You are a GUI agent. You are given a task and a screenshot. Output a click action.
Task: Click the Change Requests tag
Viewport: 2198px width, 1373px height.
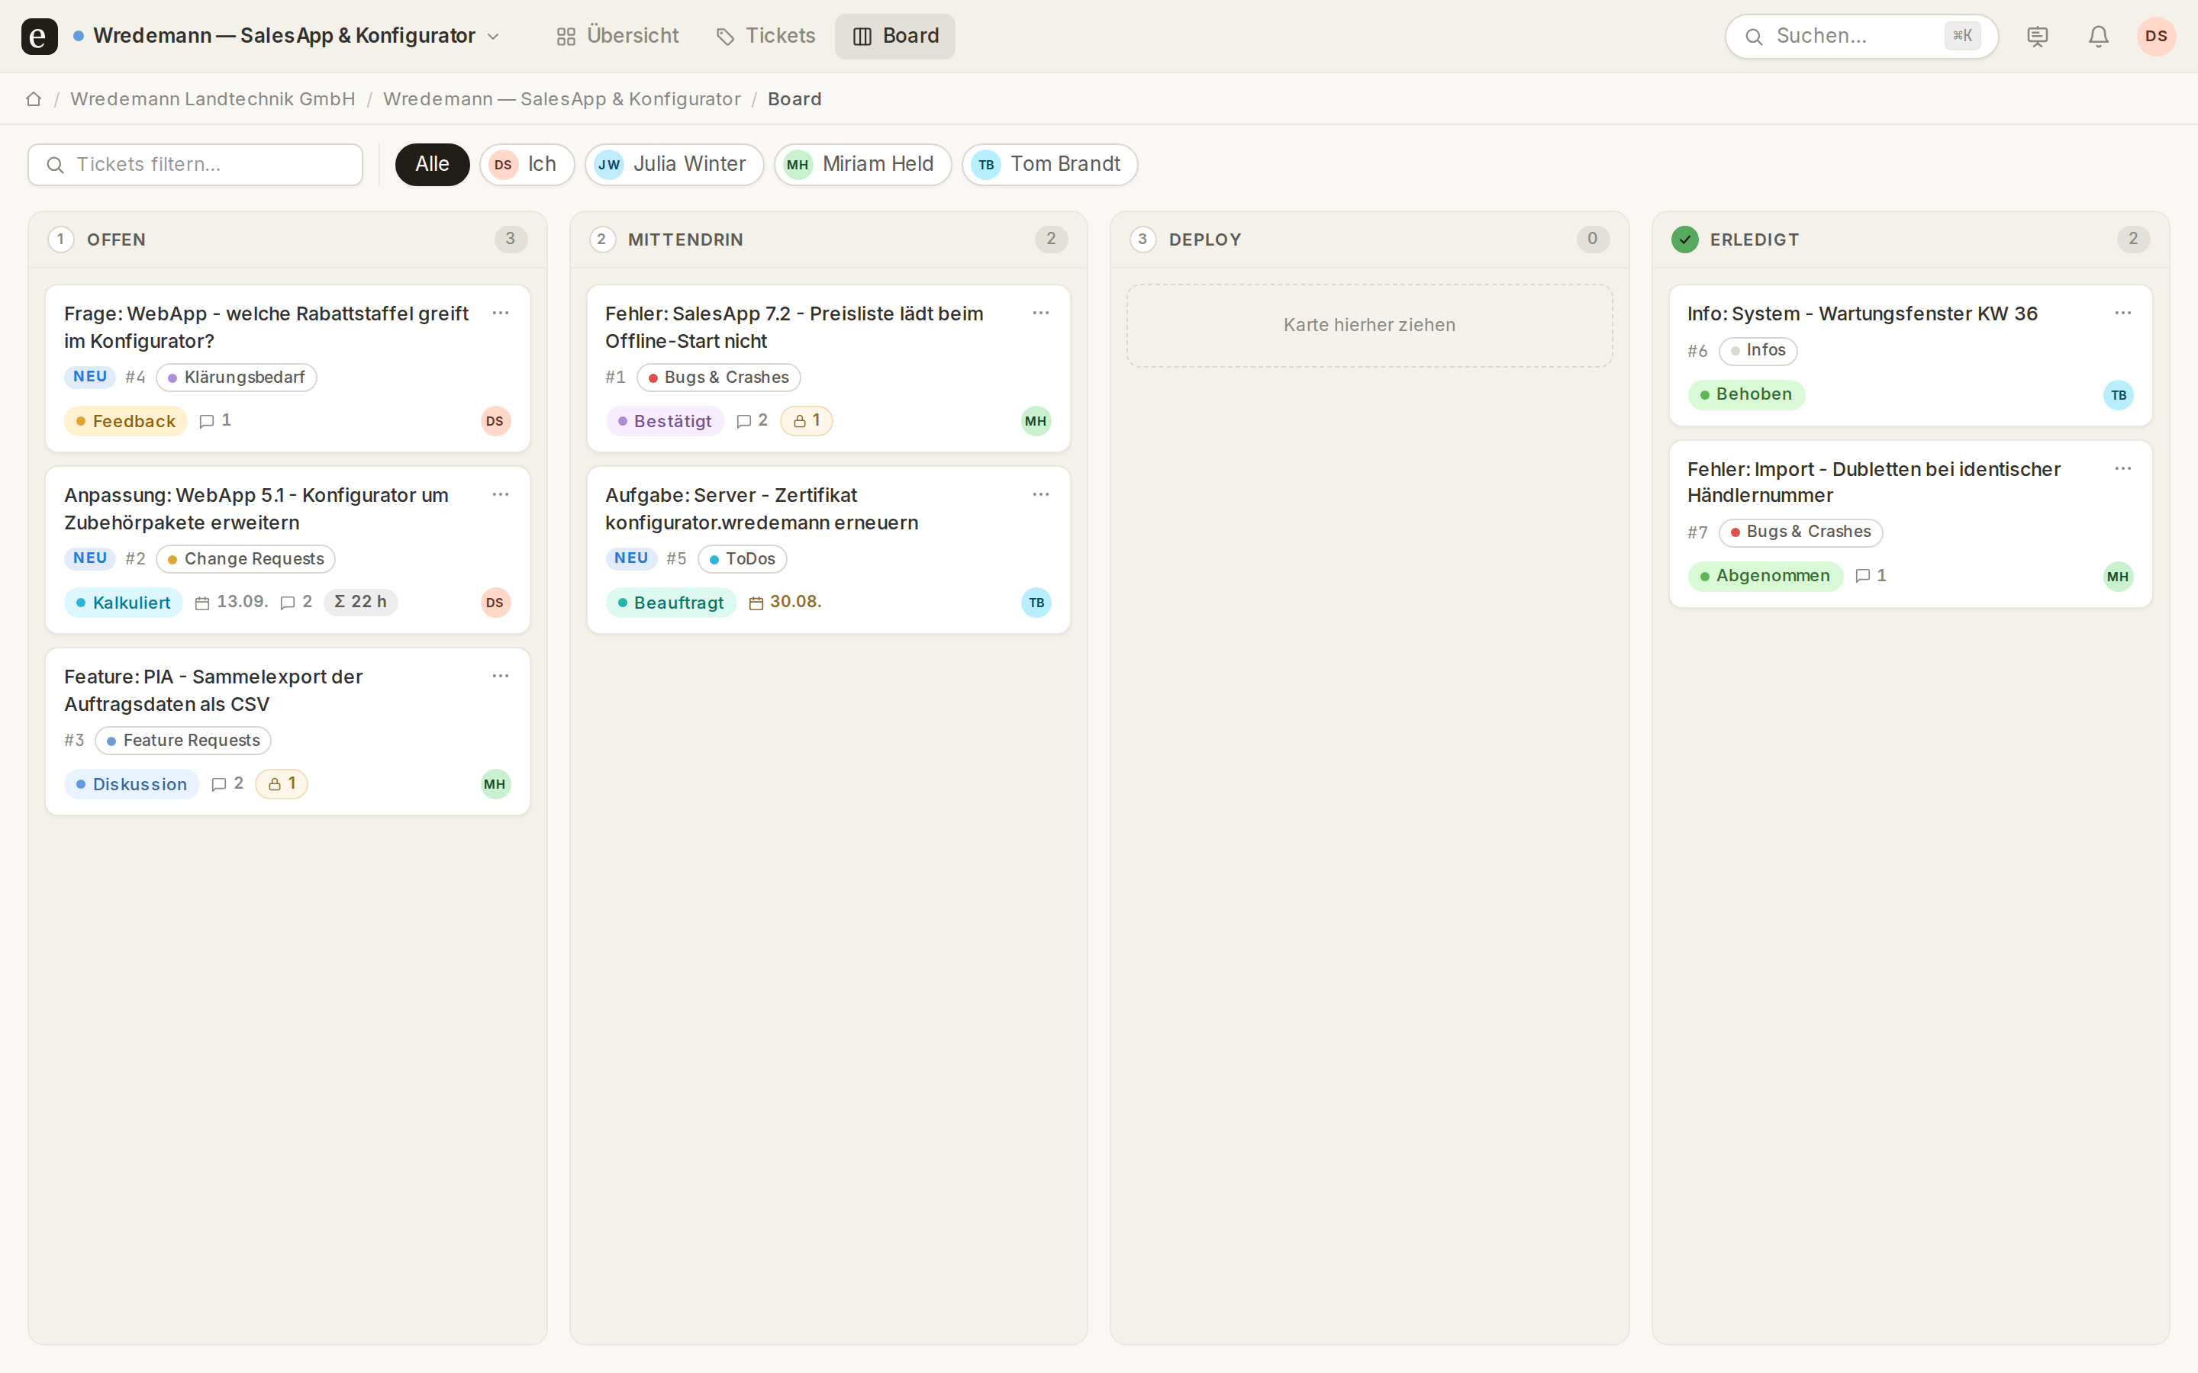tap(245, 559)
